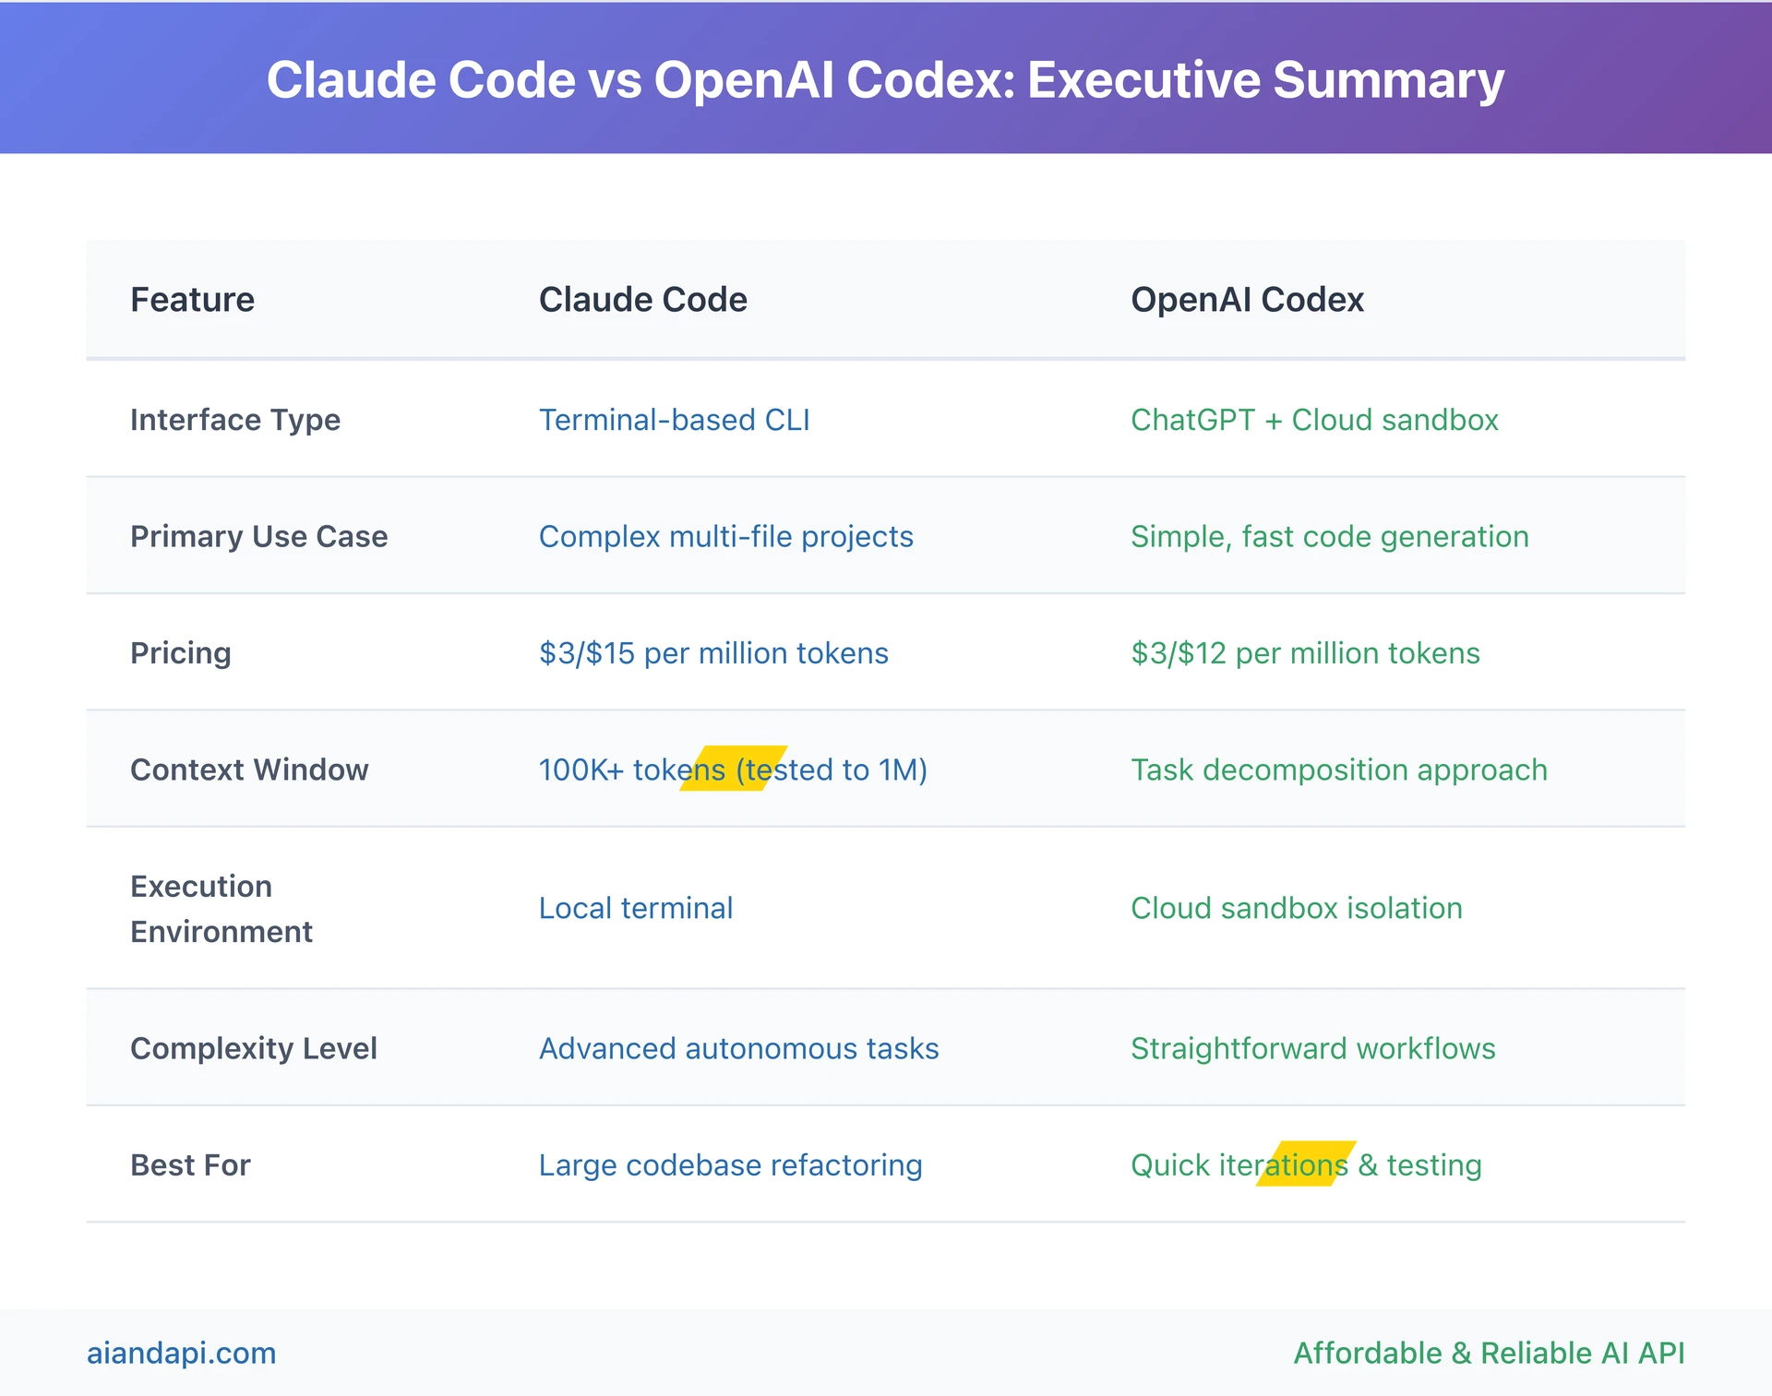Click 'Quick iterations & testing' cell
Screen dimensions: 1772x1396
(x=1306, y=1165)
